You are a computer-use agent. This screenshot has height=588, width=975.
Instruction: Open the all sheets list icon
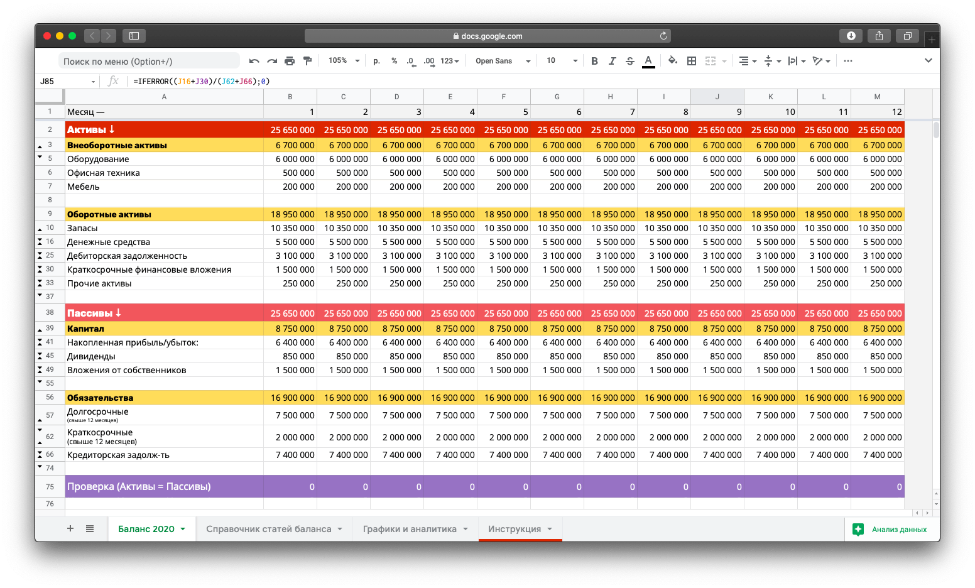coord(90,529)
